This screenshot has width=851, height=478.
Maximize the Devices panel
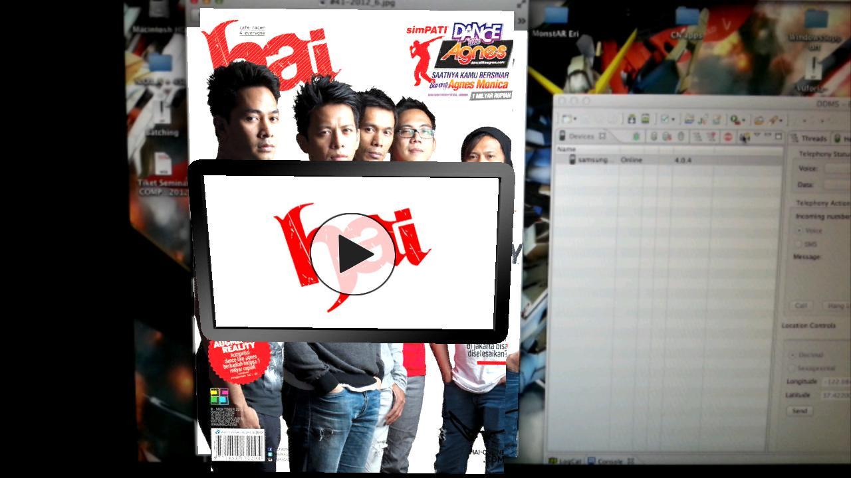tap(778, 136)
